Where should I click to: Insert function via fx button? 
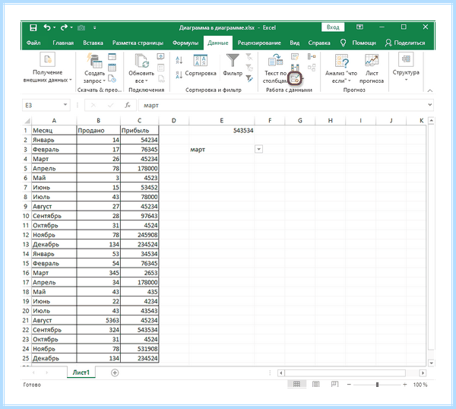tap(128, 106)
